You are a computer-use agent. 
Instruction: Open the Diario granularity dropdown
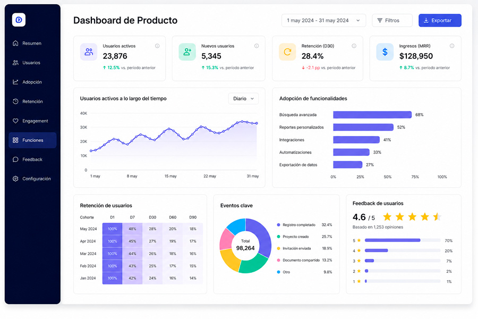click(243, 98)
